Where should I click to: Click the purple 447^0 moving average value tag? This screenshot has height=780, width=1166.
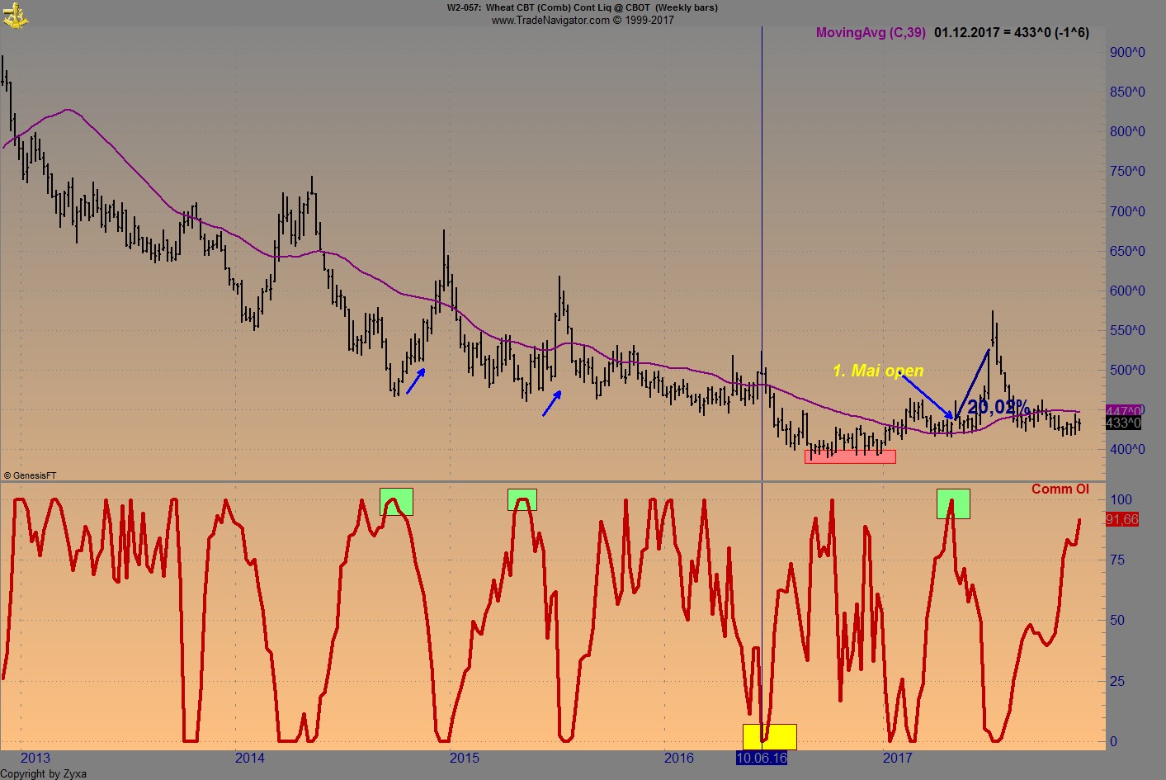(1124, 411)
